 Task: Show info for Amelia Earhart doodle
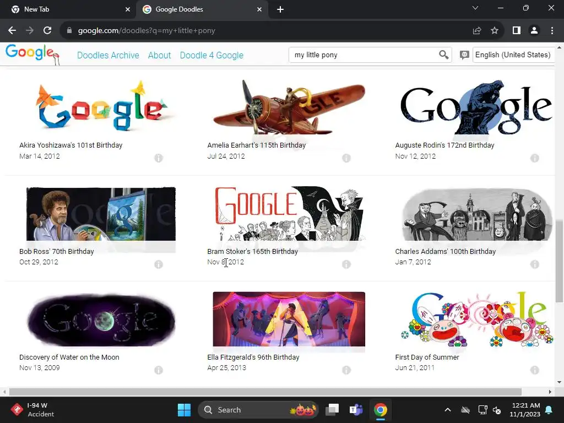346,158
